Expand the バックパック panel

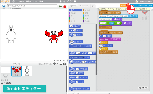tap(109, 93)
